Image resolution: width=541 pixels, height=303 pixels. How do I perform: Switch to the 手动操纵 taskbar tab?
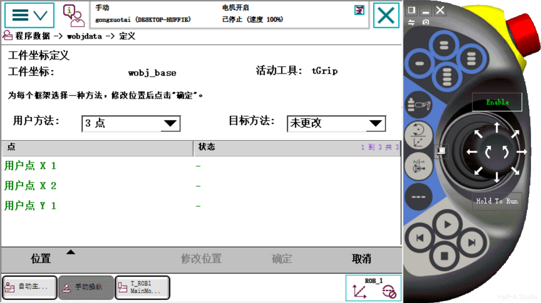coord(86,287)
